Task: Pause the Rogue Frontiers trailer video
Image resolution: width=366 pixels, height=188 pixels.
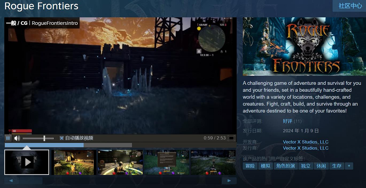Action: (x=8, y=138)
